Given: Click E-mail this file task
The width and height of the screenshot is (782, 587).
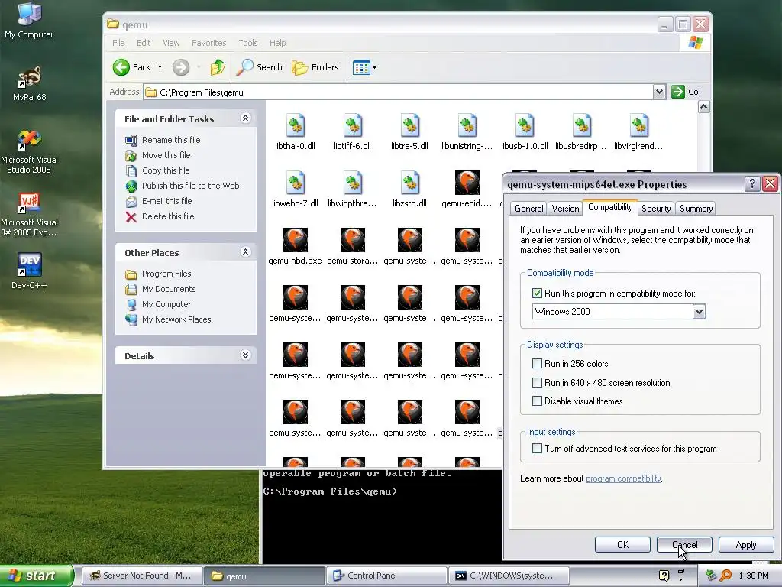Looking at the screenshot, I should point(166,201).
